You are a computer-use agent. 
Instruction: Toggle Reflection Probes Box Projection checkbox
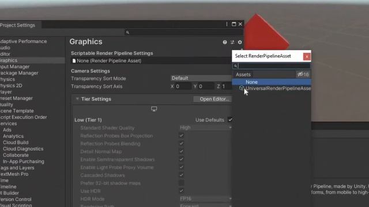(x=181, y=136)
